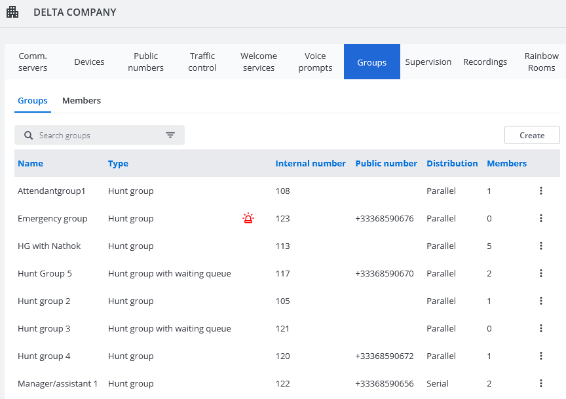This screenshot has width=566, height=399.
Task: Select the Groups sub-tab
Action: [x=33, y=100]
